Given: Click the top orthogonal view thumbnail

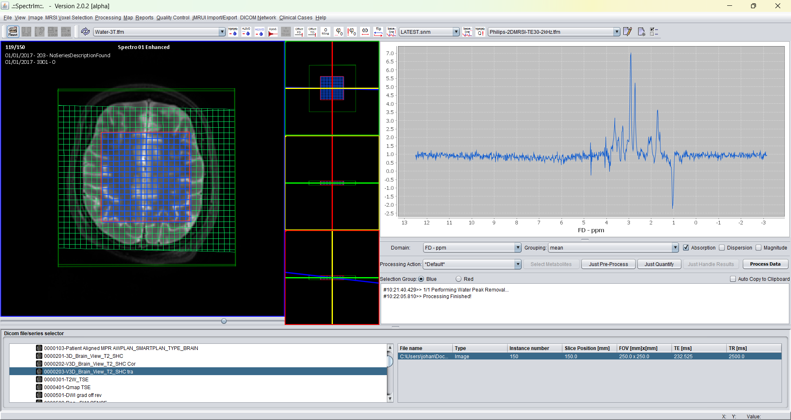Looking at the screenshot, I should [x=332, y=88].
